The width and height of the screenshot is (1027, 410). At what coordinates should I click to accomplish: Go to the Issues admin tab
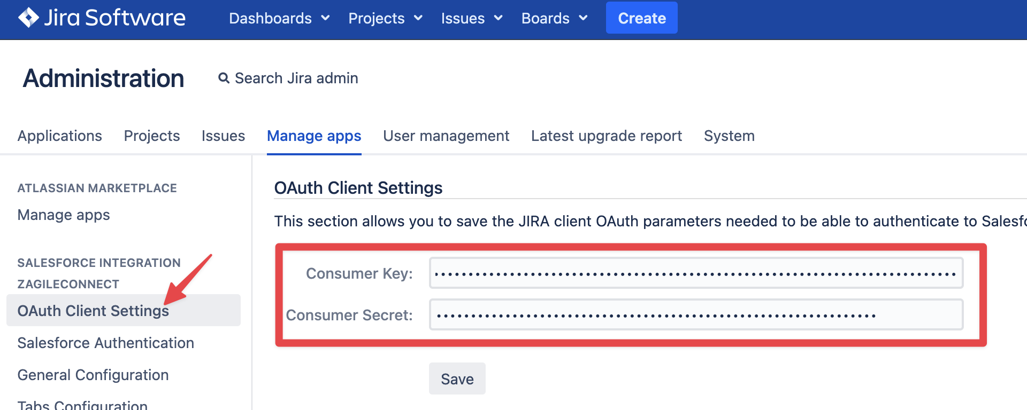pos(223,136)
